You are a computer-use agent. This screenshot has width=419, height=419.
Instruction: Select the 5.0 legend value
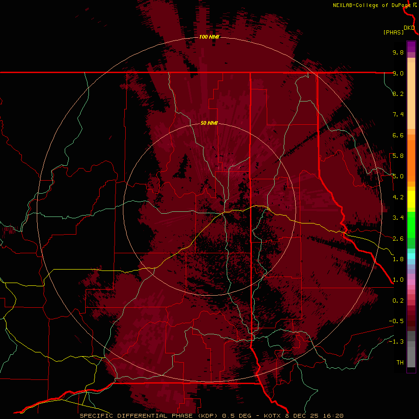pyautogui.click(x=398, y=176)
